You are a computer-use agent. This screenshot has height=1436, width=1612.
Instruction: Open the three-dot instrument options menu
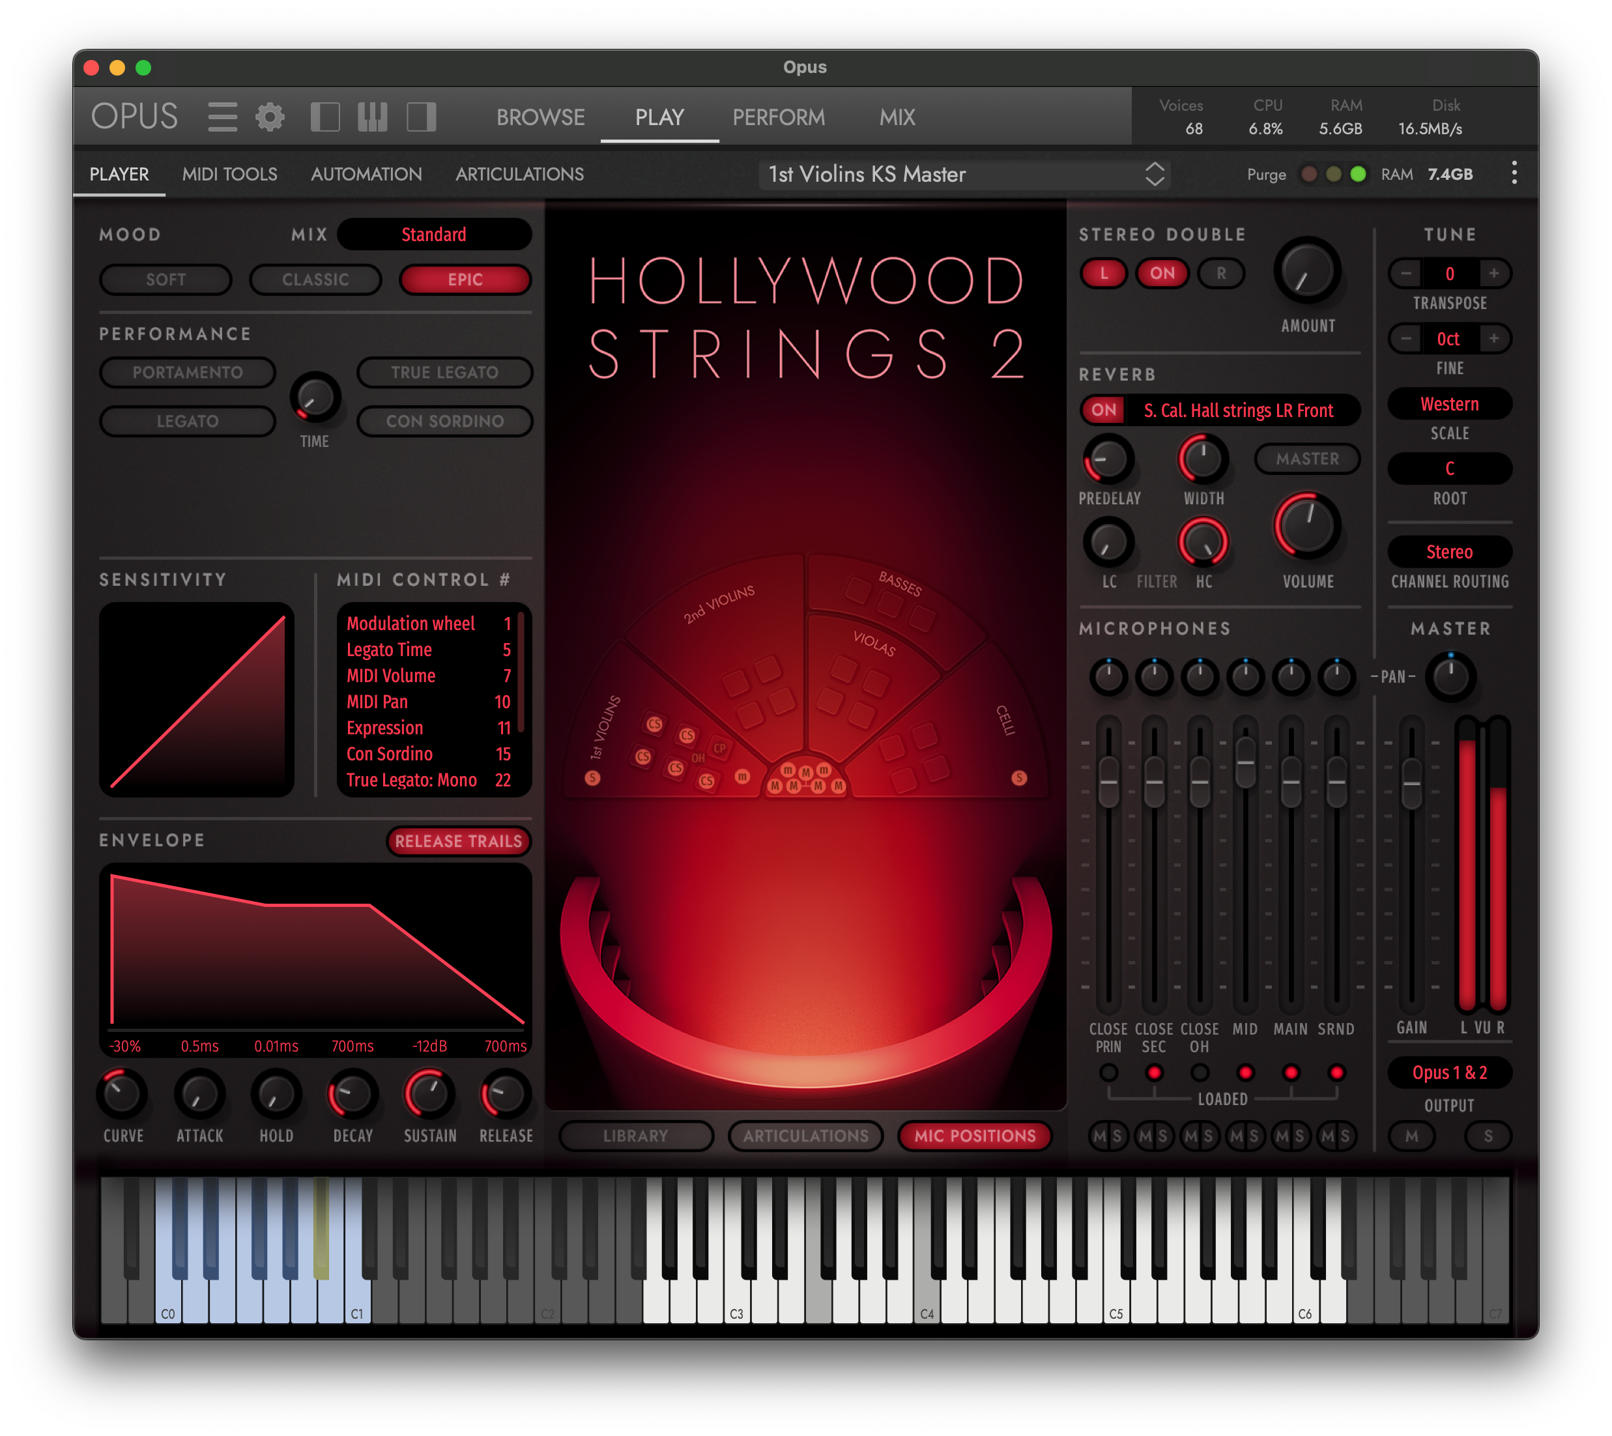1514,173
